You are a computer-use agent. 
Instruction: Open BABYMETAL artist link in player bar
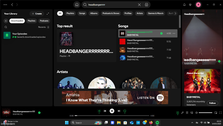[x=18, y=114]
